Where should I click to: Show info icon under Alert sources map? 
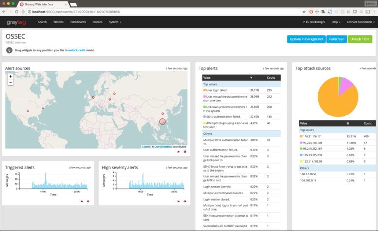[x=185, y=152]
